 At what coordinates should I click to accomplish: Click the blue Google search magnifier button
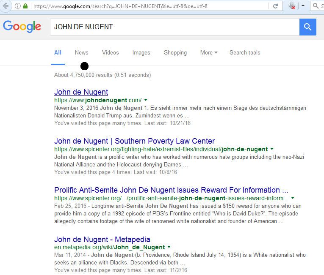point(307,27)
